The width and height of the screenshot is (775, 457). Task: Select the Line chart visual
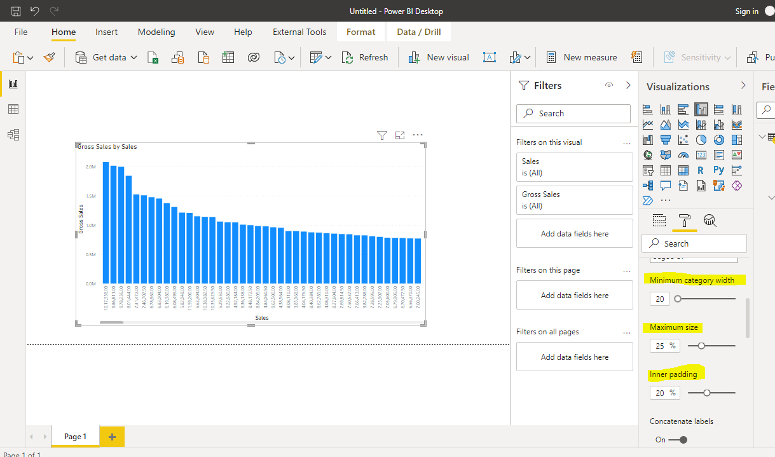click(648, 124)
